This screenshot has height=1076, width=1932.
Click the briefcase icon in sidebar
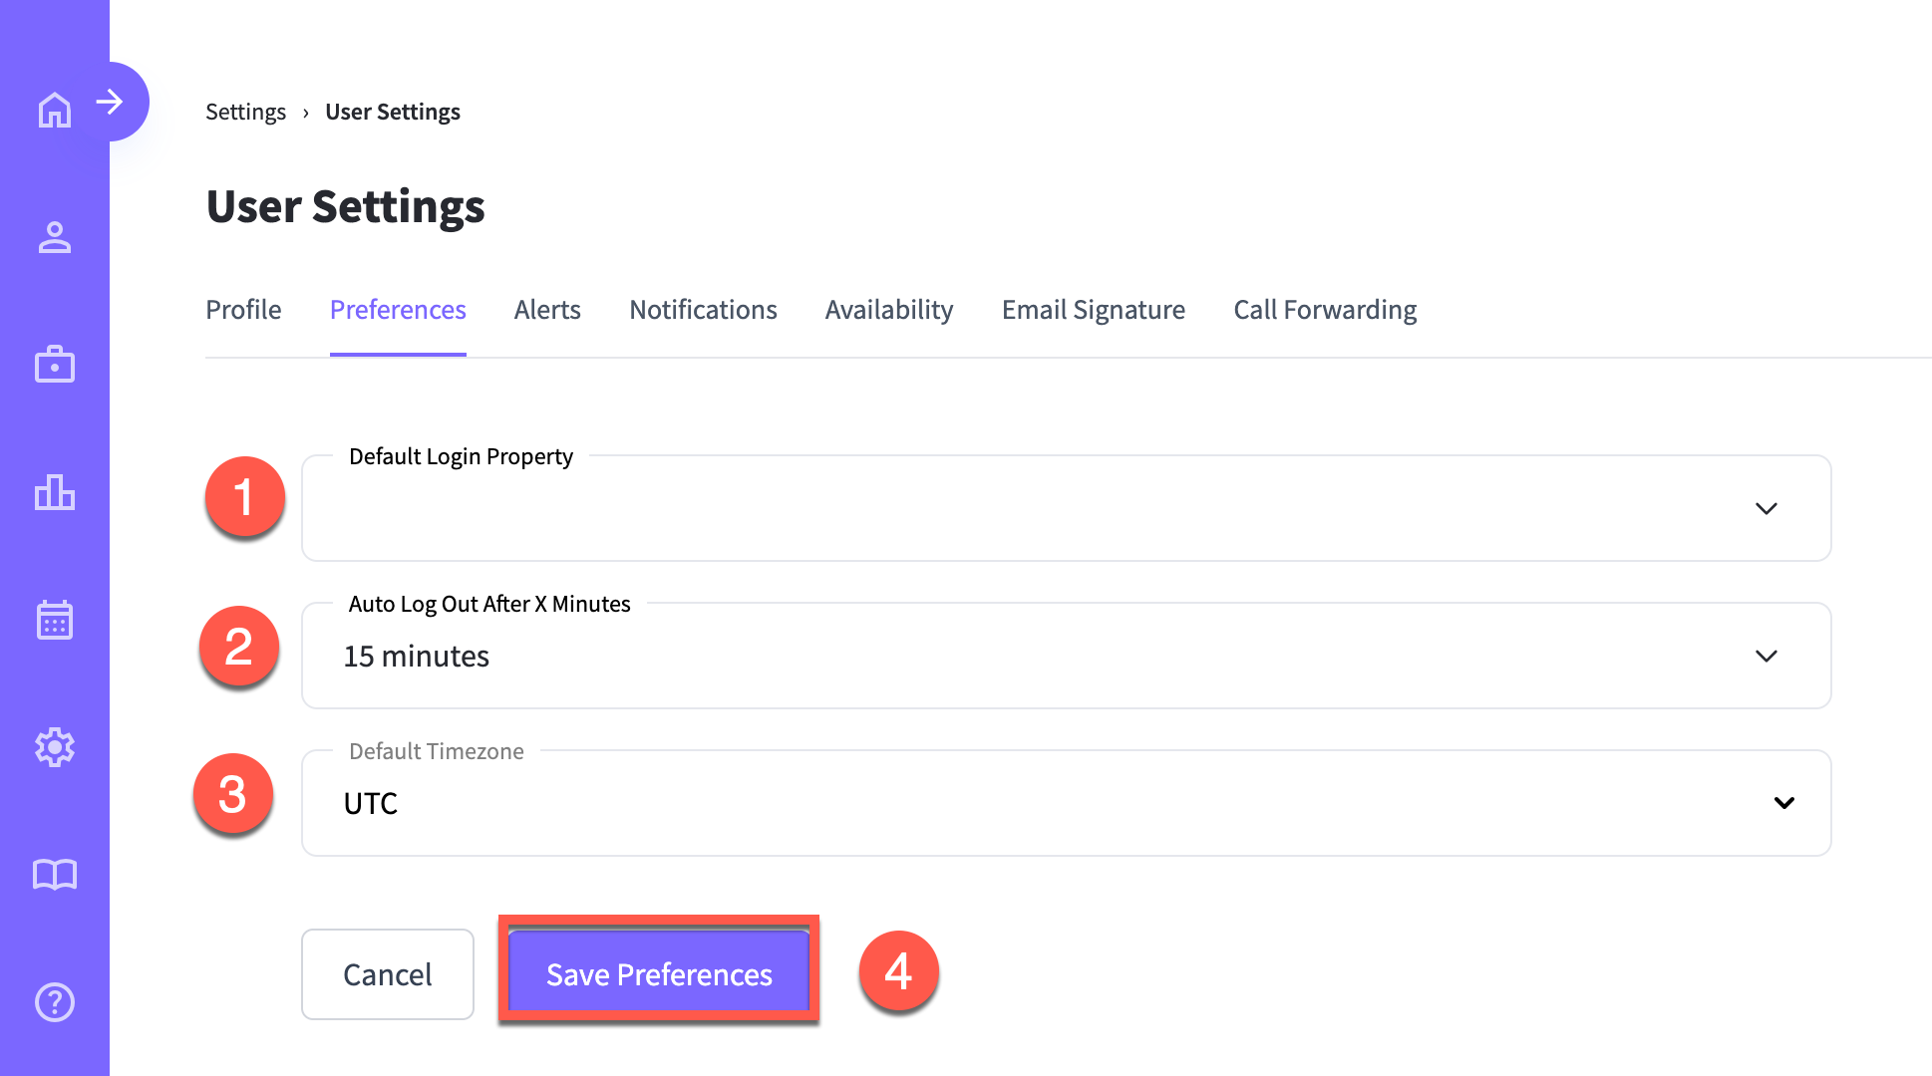pos(55,365)
